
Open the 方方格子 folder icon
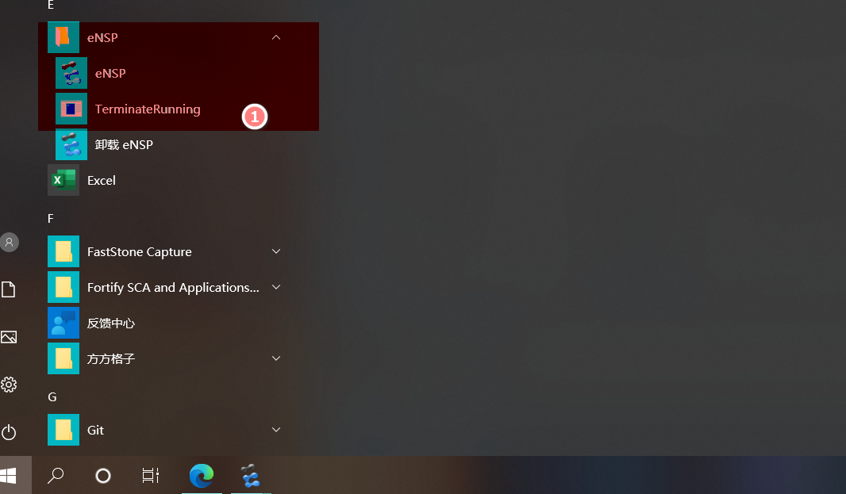point(63,358)
